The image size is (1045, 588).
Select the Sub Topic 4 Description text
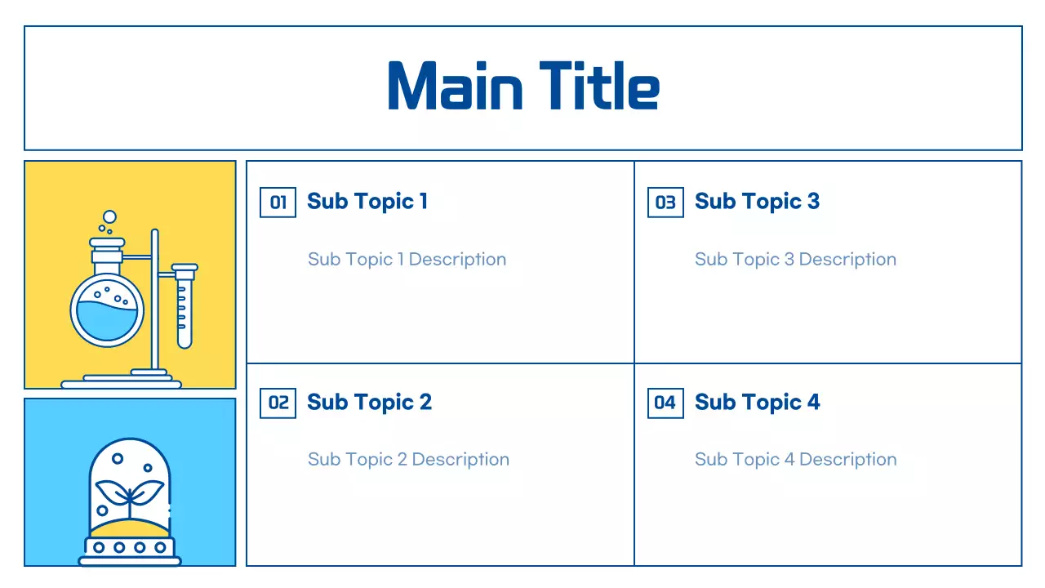tap(795, 460)
